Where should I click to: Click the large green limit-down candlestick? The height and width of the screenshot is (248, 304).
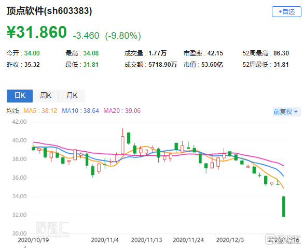(x=284, y=207)
